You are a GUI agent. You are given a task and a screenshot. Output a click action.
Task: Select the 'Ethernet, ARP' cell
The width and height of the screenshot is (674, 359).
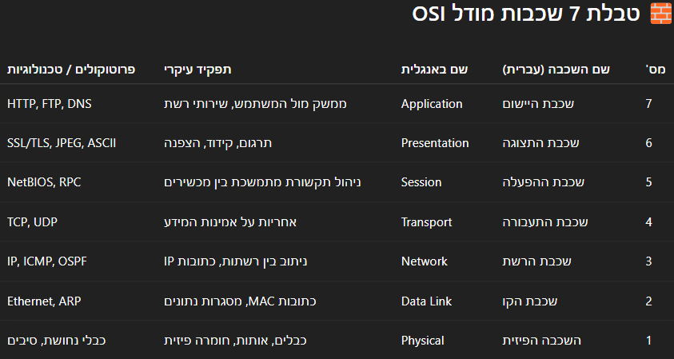click(44, 301)
